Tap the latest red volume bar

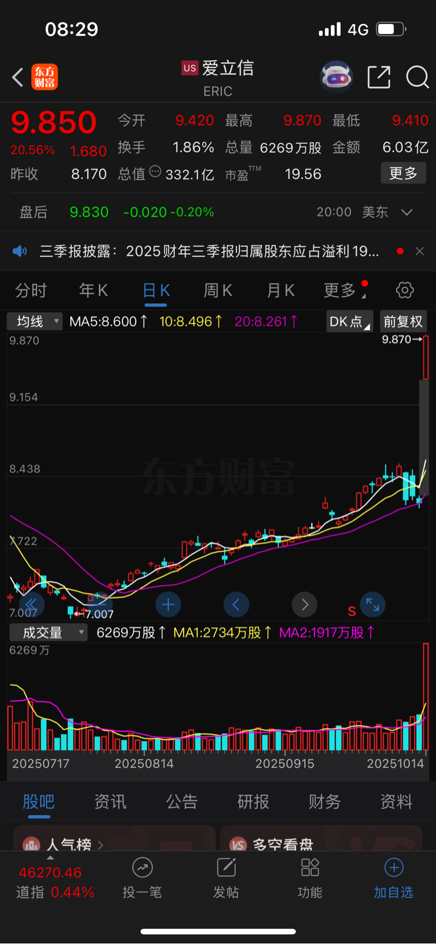[426, 697]
